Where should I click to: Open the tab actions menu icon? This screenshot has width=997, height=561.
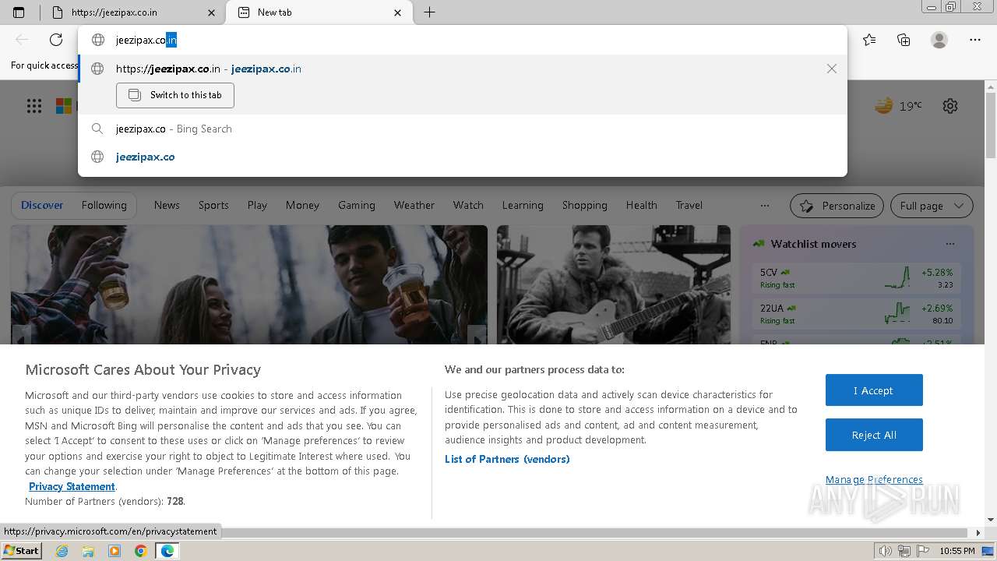tap(19, 12)
